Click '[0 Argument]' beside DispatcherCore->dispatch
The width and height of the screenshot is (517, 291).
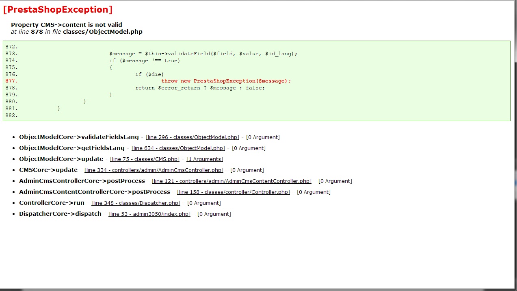[214, 214]
